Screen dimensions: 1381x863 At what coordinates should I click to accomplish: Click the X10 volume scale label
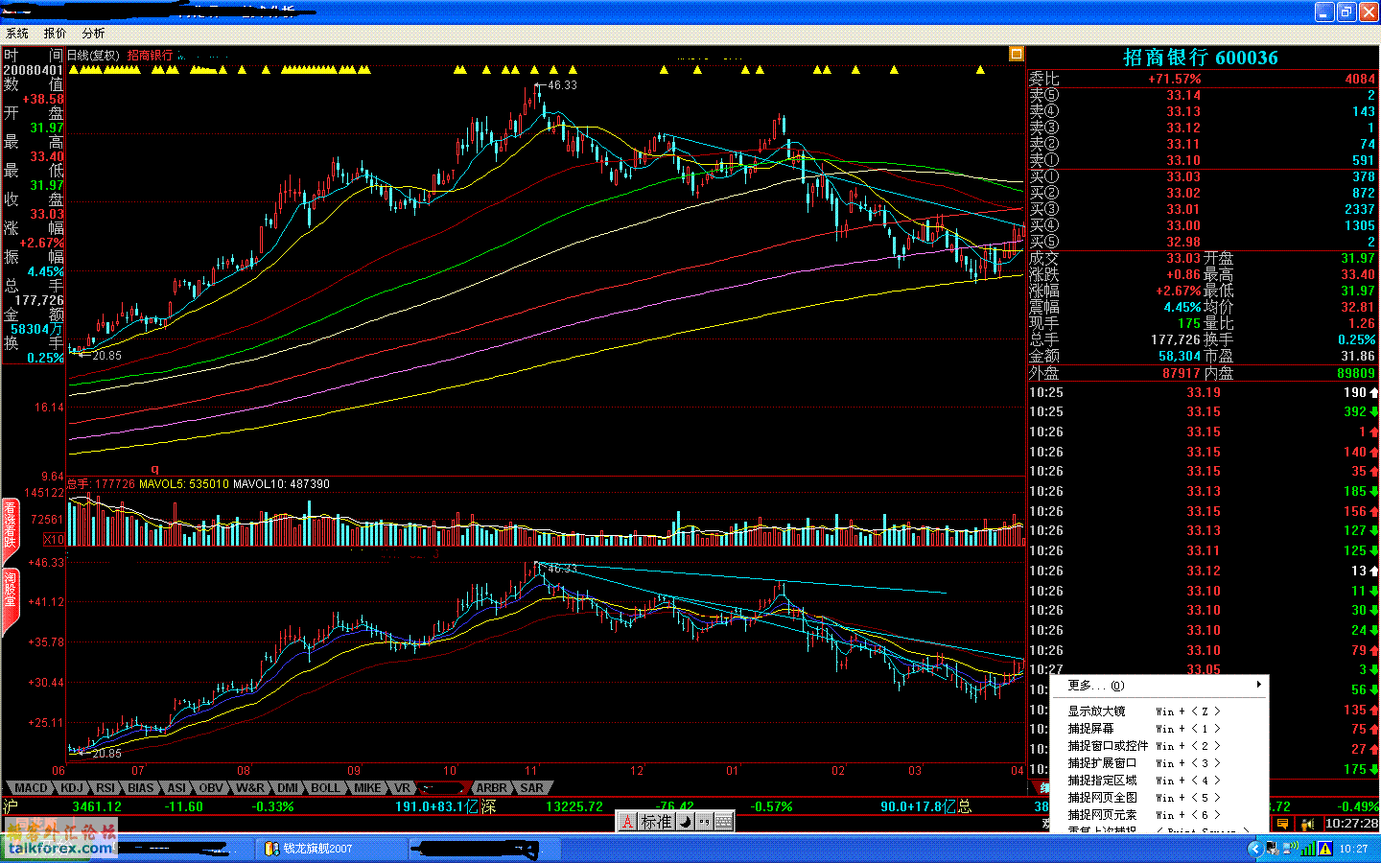(x=54, y=540)
